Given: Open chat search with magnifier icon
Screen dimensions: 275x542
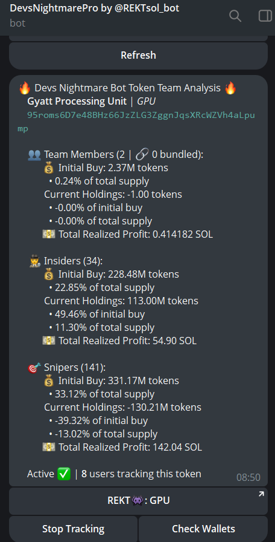Looking at the screenshot, I should [x=235, y=16].
